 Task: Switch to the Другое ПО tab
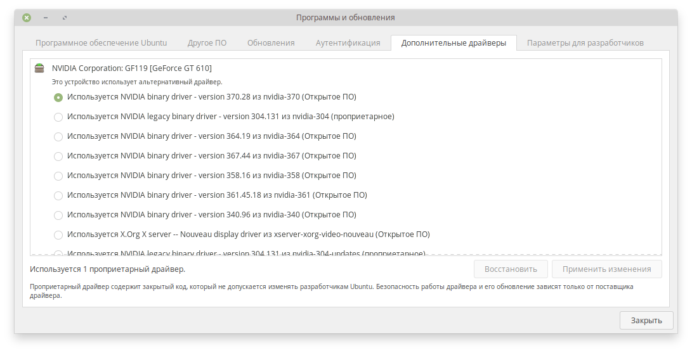tap(207, 42)
